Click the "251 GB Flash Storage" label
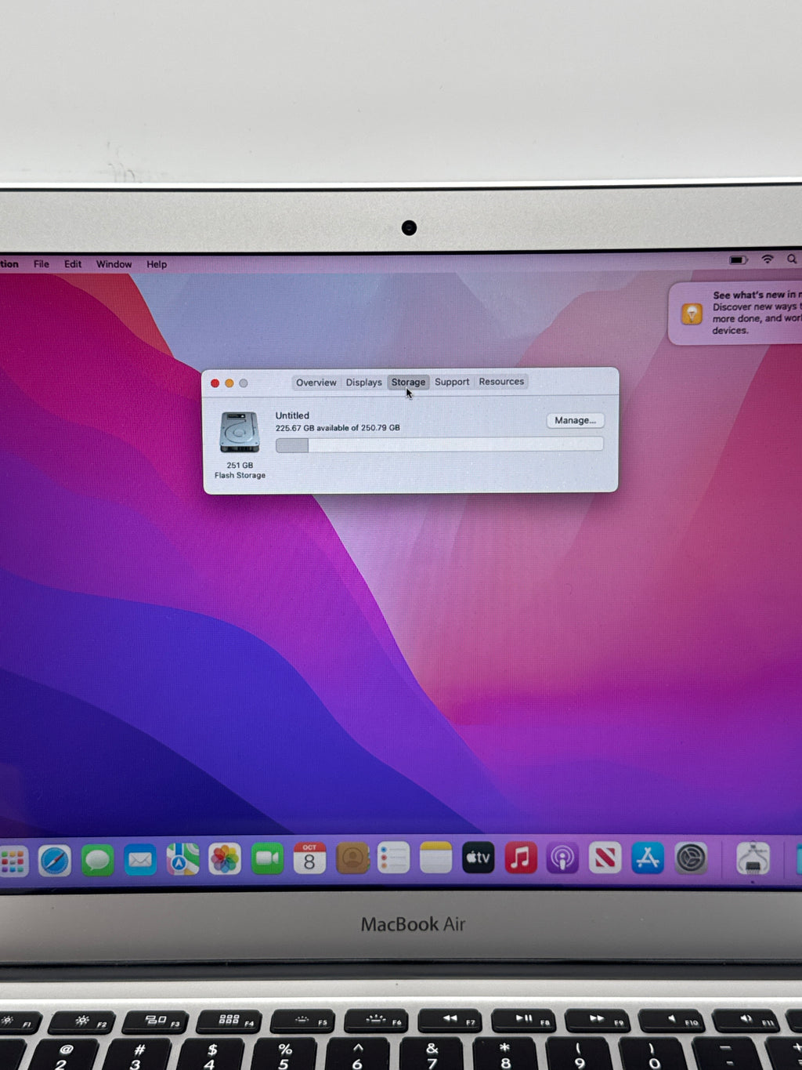The width and height of the screenshot is (802, 1070). point(240,470)
